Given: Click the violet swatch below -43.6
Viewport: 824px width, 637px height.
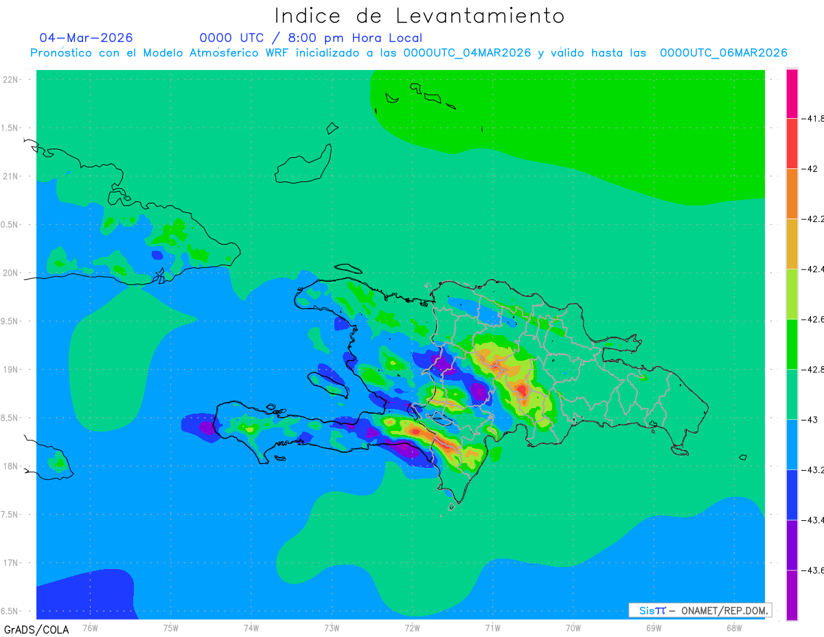Looking at the screenshot, I should [792, 595].
